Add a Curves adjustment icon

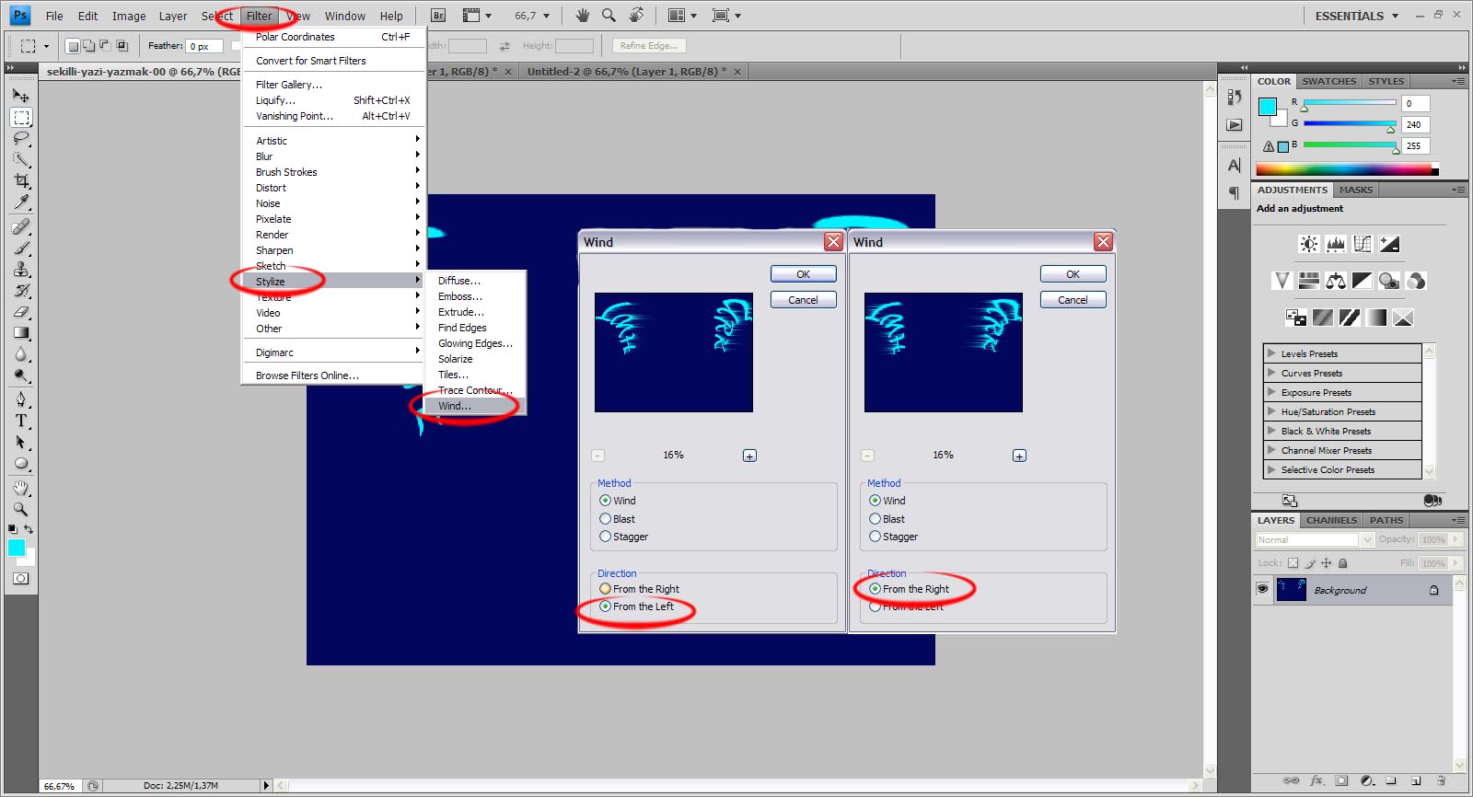click(1363, 244)
